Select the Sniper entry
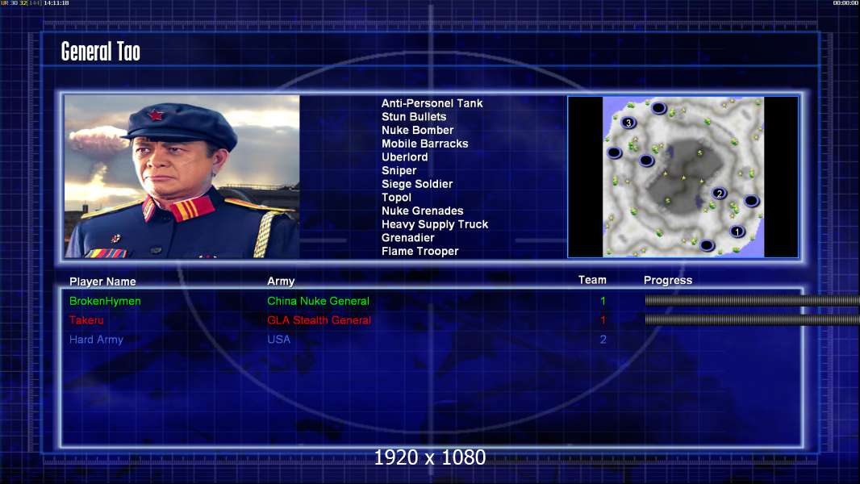This screenshot has height=484, width=860. coord(399,170)
